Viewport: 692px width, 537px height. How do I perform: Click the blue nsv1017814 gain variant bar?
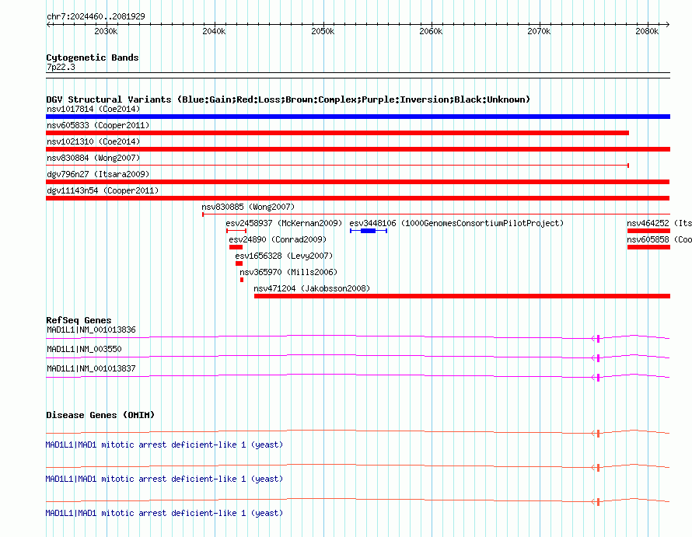click(358, 117)
